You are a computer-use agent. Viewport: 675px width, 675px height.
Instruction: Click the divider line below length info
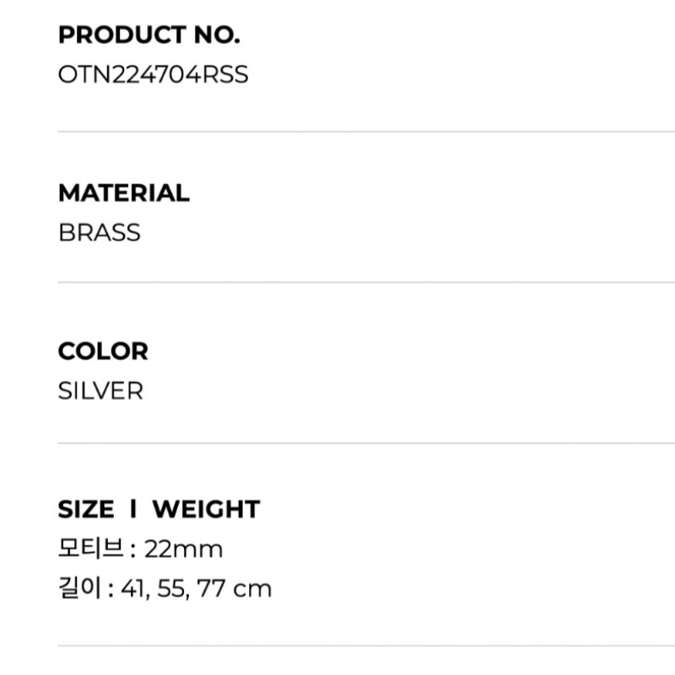366,645
